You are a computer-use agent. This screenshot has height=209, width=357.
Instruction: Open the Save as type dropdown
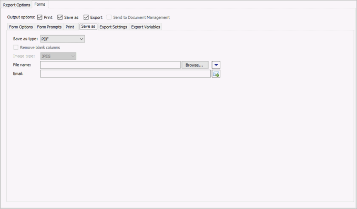click(x=63, y=39)
